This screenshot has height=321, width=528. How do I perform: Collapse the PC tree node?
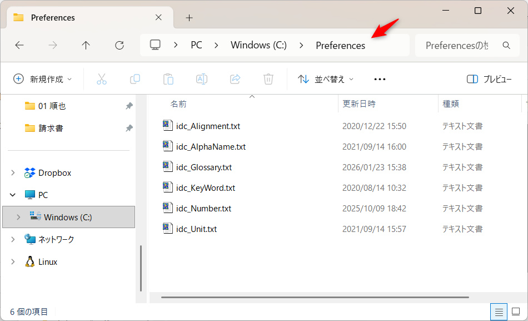point(13,195)
